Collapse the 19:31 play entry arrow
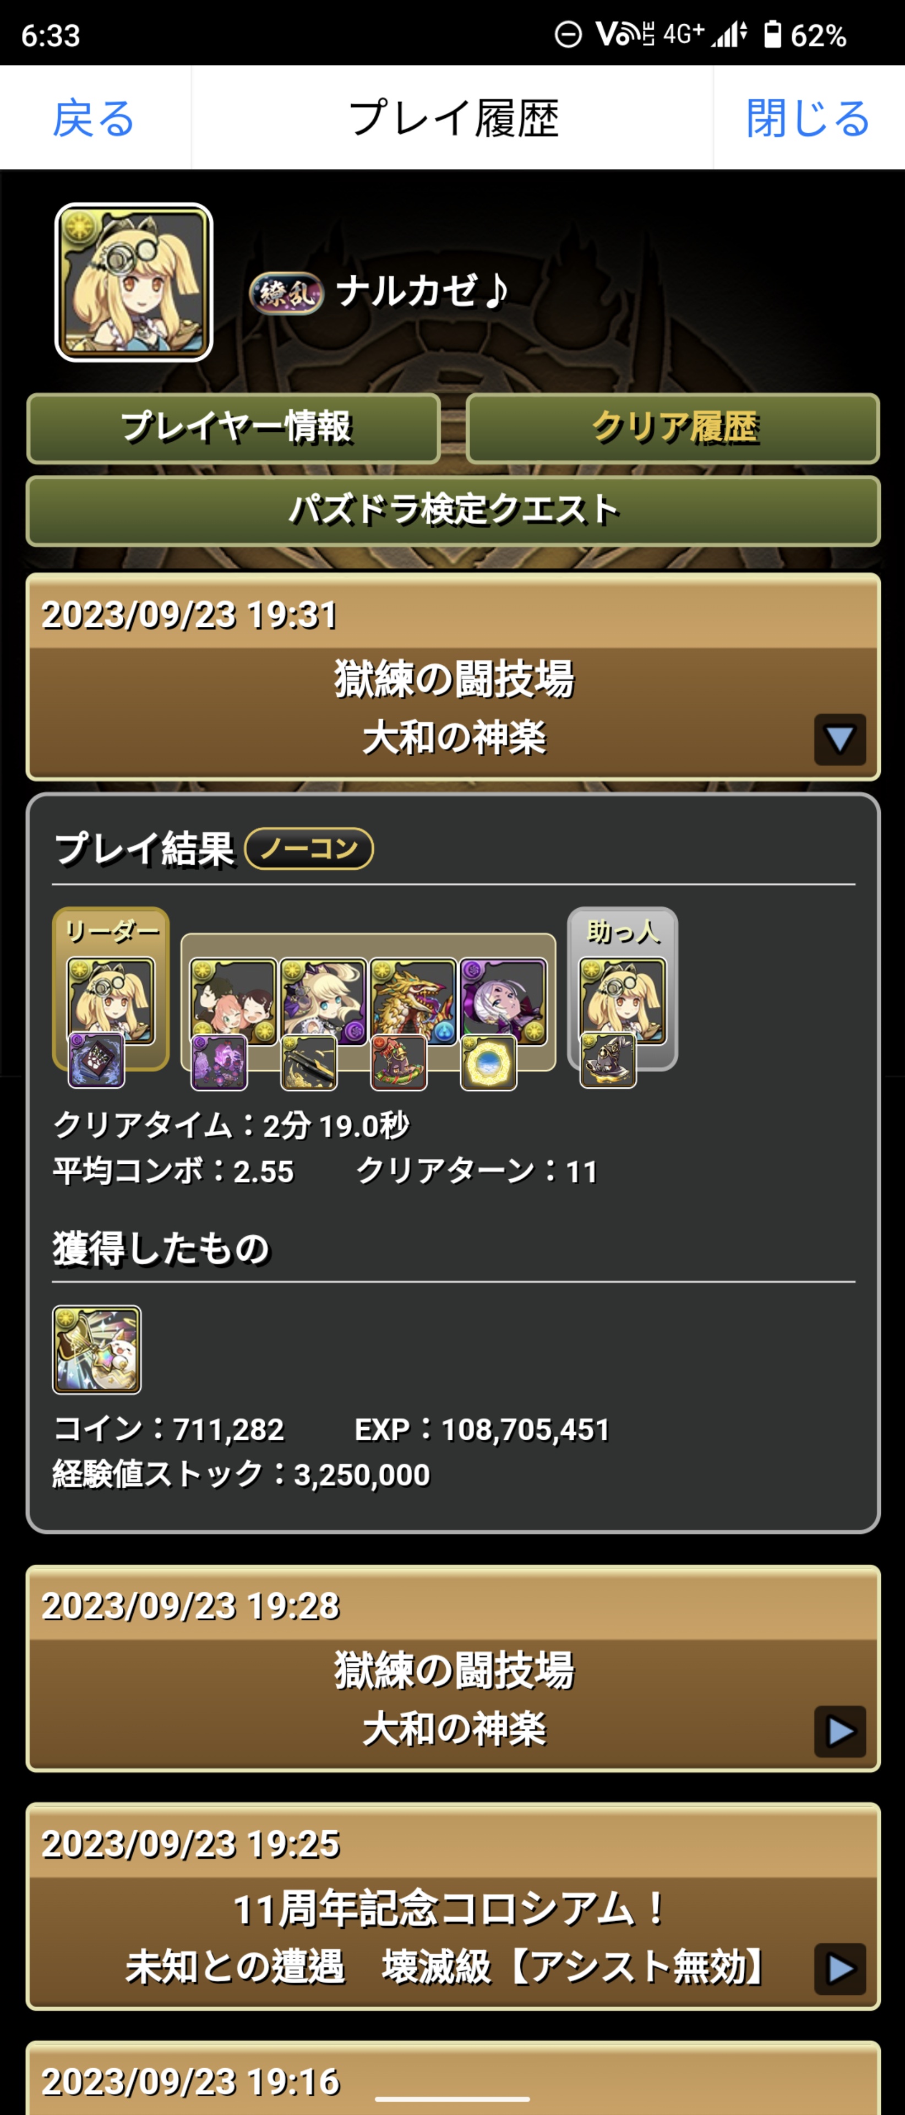The height and width of the screenshot is (2115, 905). (839, 740)
